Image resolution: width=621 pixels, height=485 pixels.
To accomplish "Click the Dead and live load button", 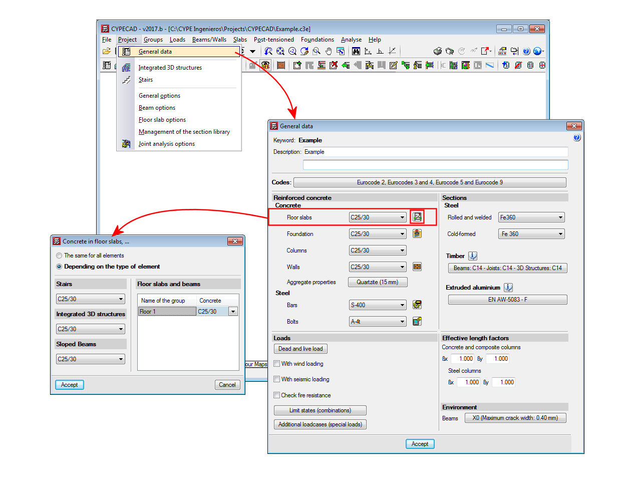I will click(300, 349).
